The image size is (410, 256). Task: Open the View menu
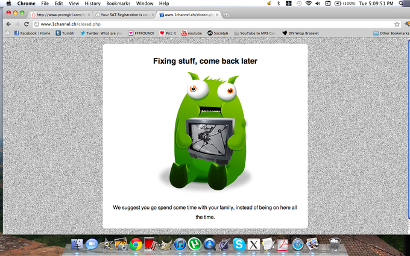[x=74, y=4]
